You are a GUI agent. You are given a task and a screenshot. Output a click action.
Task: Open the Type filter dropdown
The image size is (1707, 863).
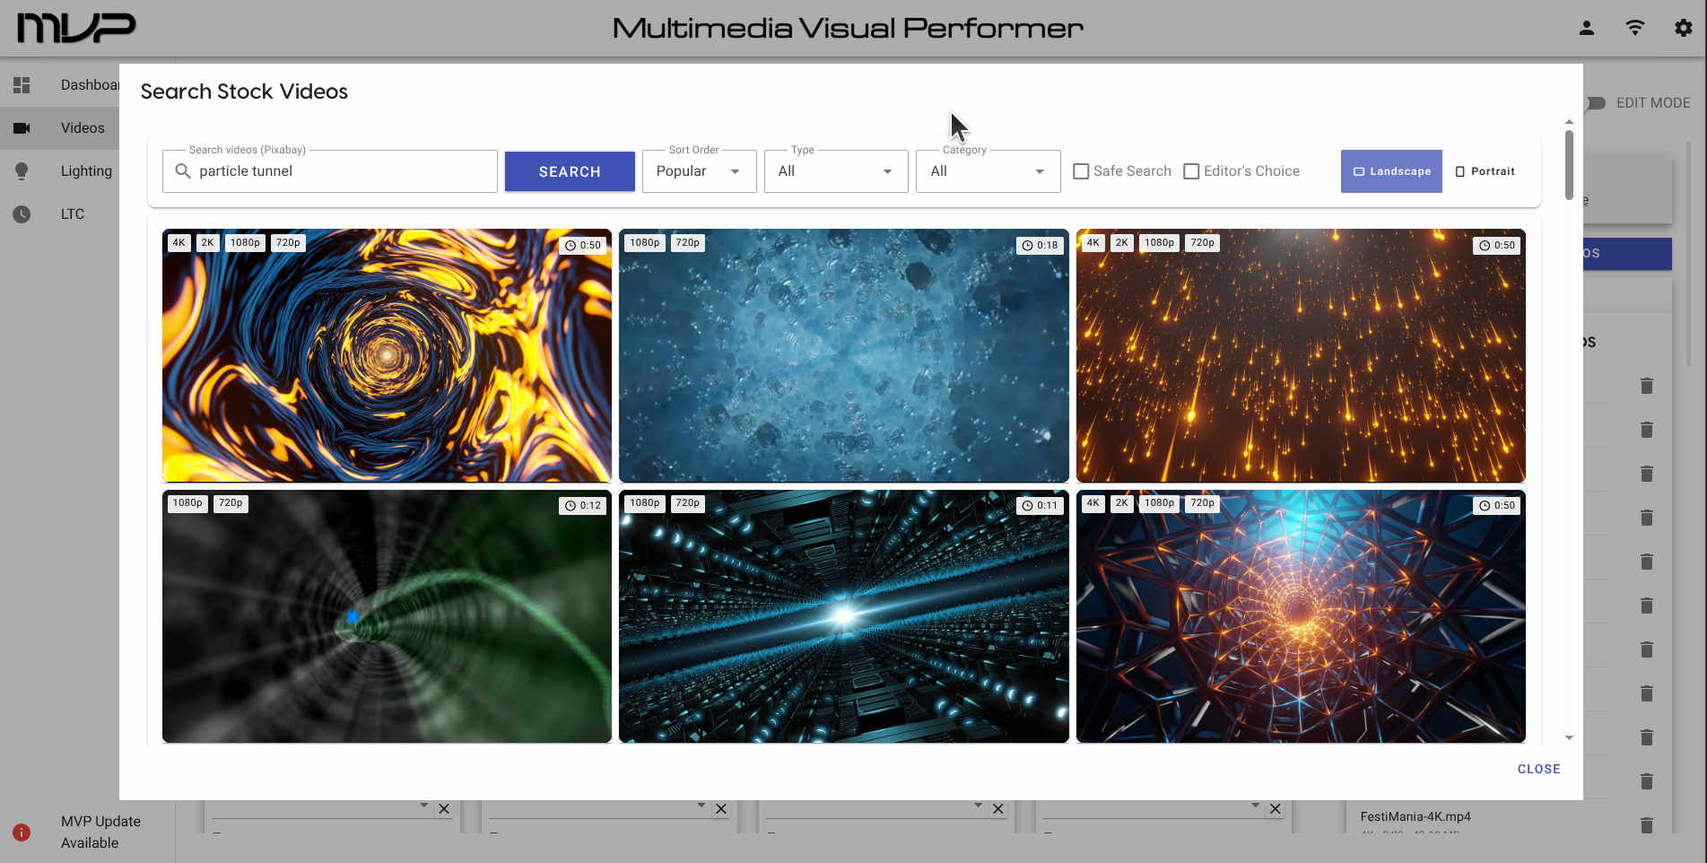coord(835,170)
